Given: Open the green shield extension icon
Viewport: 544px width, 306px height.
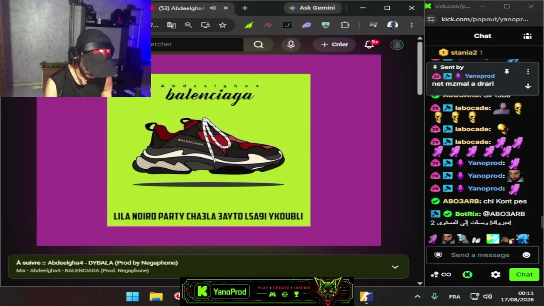Looking at the screenshot, I should click(326, 25).
